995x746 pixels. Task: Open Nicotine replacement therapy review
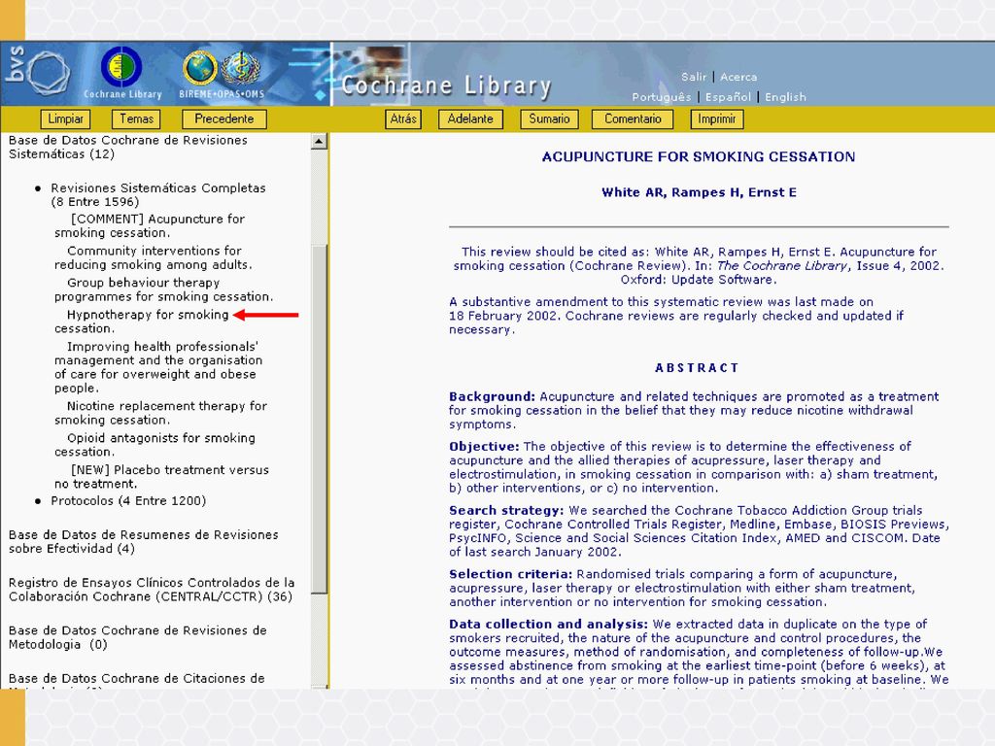[x=160, y=412]
